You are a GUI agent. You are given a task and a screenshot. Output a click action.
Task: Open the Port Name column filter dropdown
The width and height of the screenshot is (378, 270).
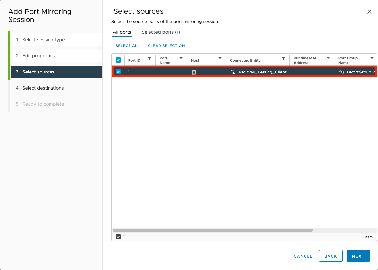point(181,60)
